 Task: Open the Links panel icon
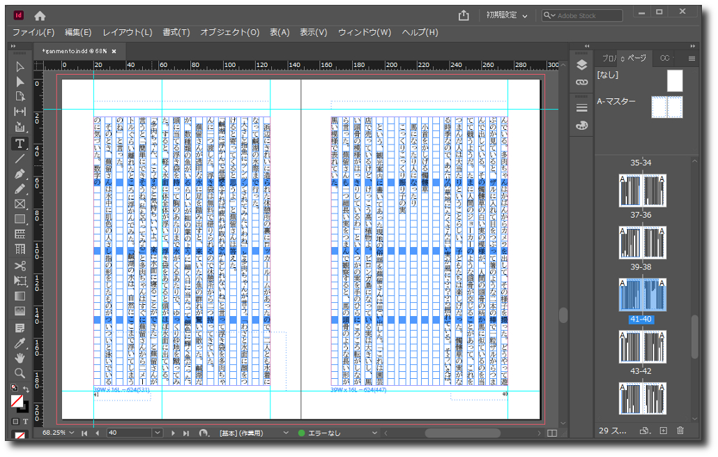[x=581, y=82]
